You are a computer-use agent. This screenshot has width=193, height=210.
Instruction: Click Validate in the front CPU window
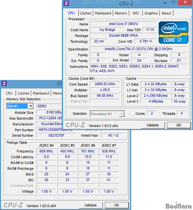(x=152, y=125)
